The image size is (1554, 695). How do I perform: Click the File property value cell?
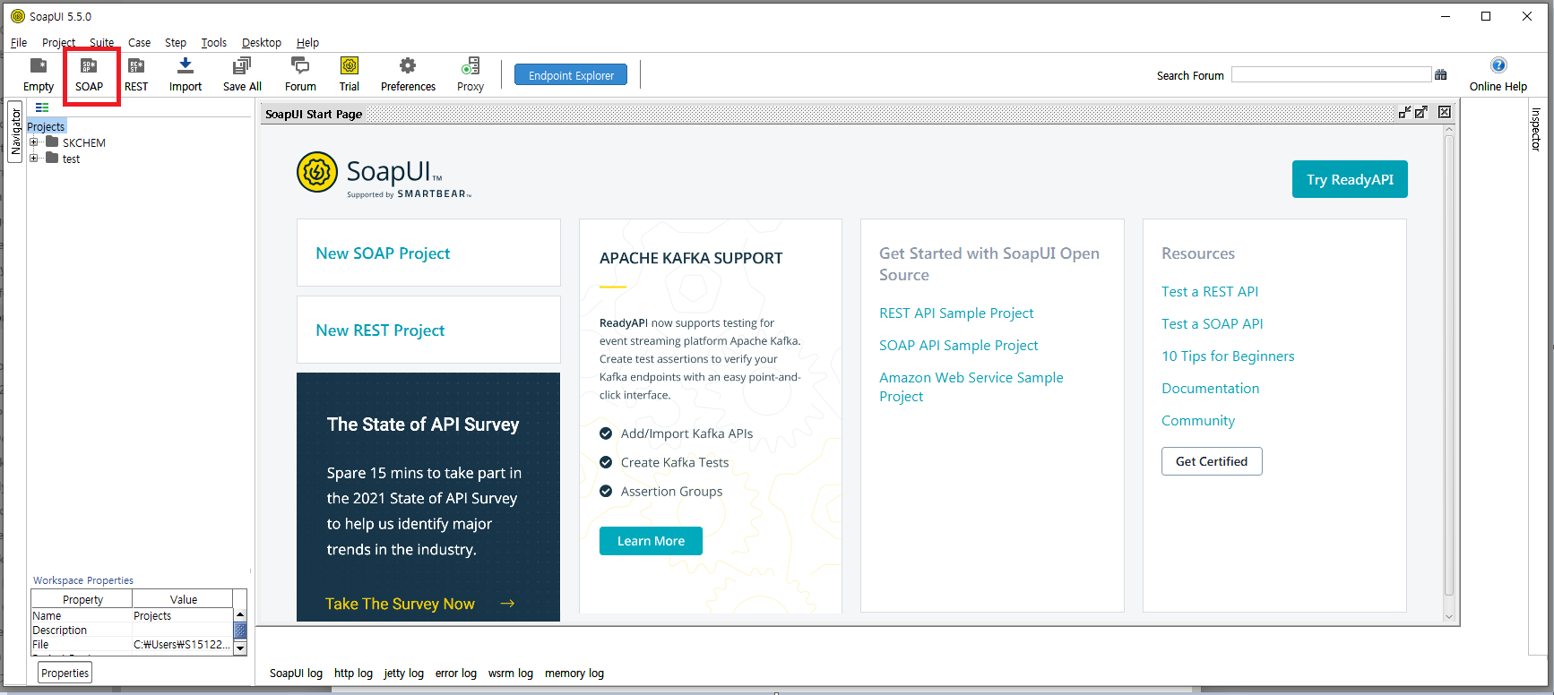(x=183, y=644)
